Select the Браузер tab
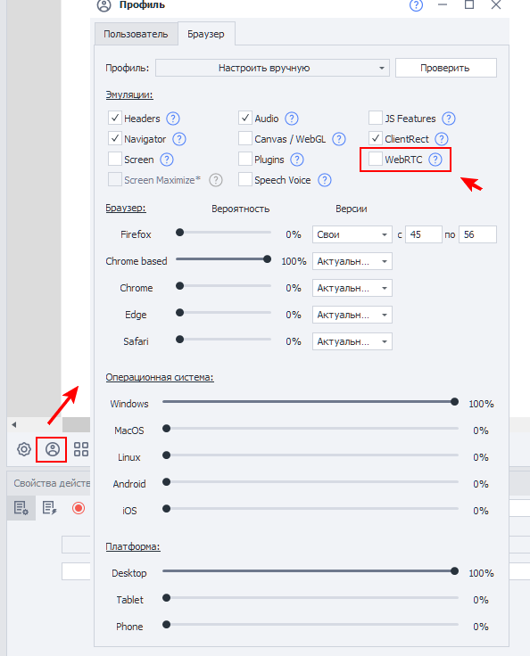 coord(206,34)
